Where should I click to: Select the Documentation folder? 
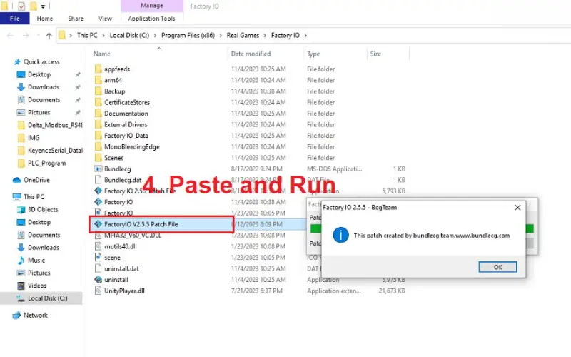[126, 114]
